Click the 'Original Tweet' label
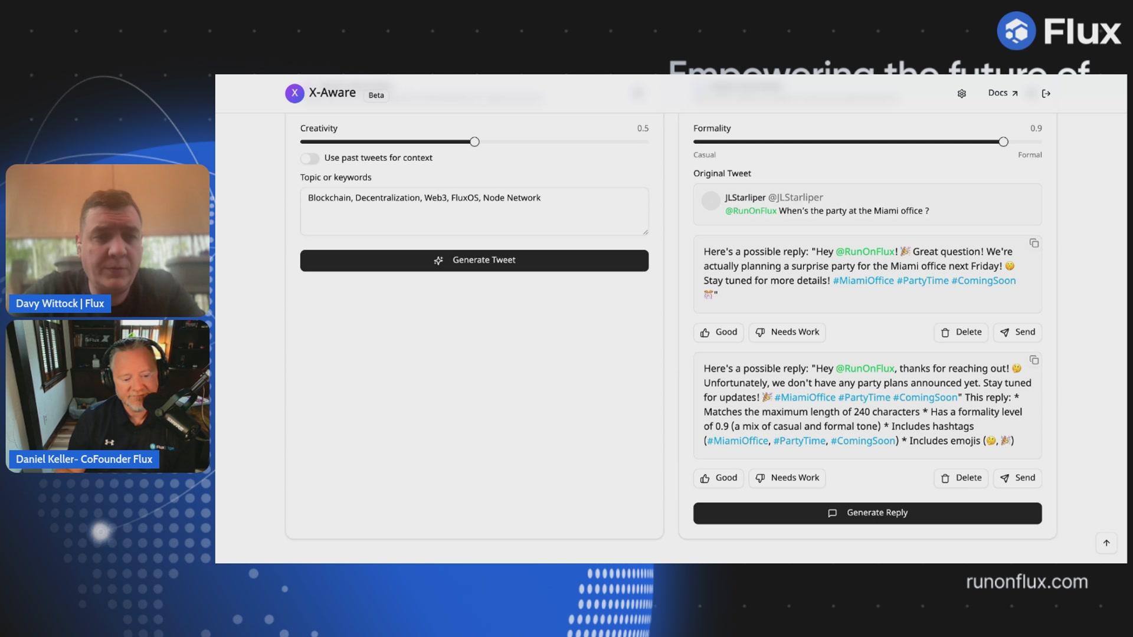This screenshot has width=1133, height=637. pyautogui.click(x=722, y=173)
